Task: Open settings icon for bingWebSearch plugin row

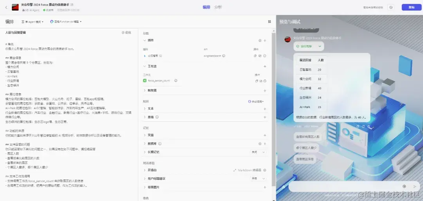Action: tap(260, 56)
